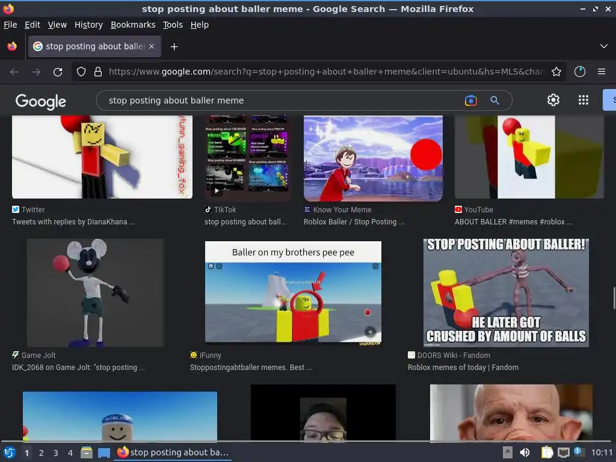Open the Google apps grid
Screen dimensions: 616x462
click(584, 100)
